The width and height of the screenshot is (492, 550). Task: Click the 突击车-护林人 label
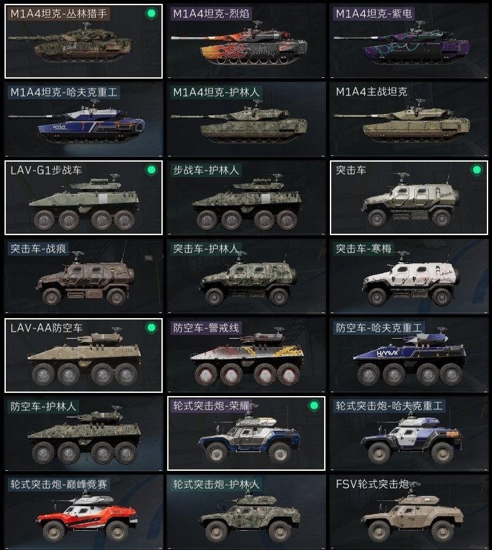pyautogui.click(x=206, y=249)
